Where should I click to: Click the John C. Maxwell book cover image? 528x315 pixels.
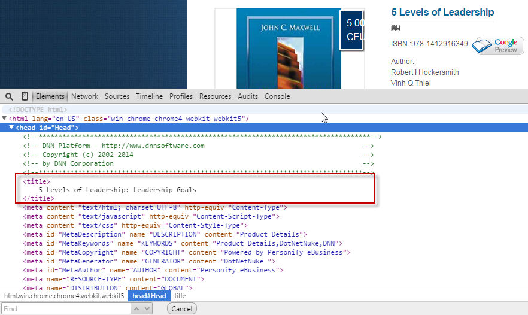(289, 49)
